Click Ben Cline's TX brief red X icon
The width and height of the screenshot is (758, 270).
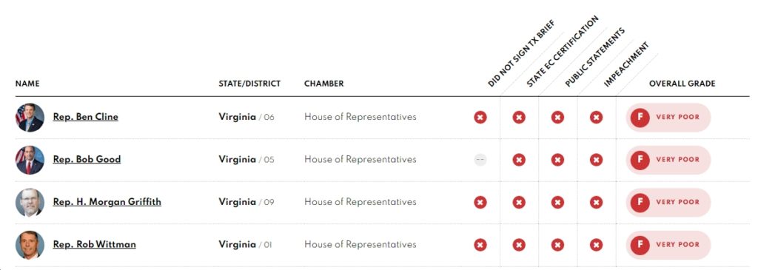click(480, 118)
